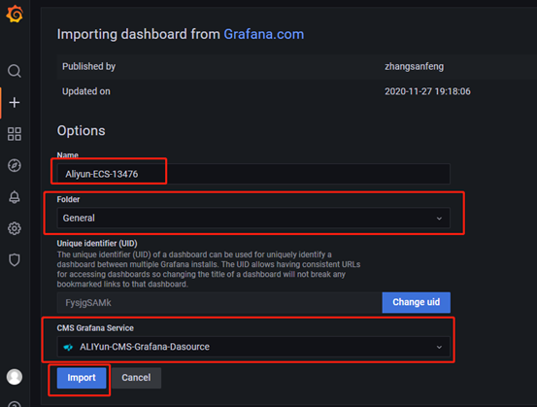Viewport: 537px width, 407px height.
Task: Click the Folder dropdown chevron arrow
Action: coord(439,219)
